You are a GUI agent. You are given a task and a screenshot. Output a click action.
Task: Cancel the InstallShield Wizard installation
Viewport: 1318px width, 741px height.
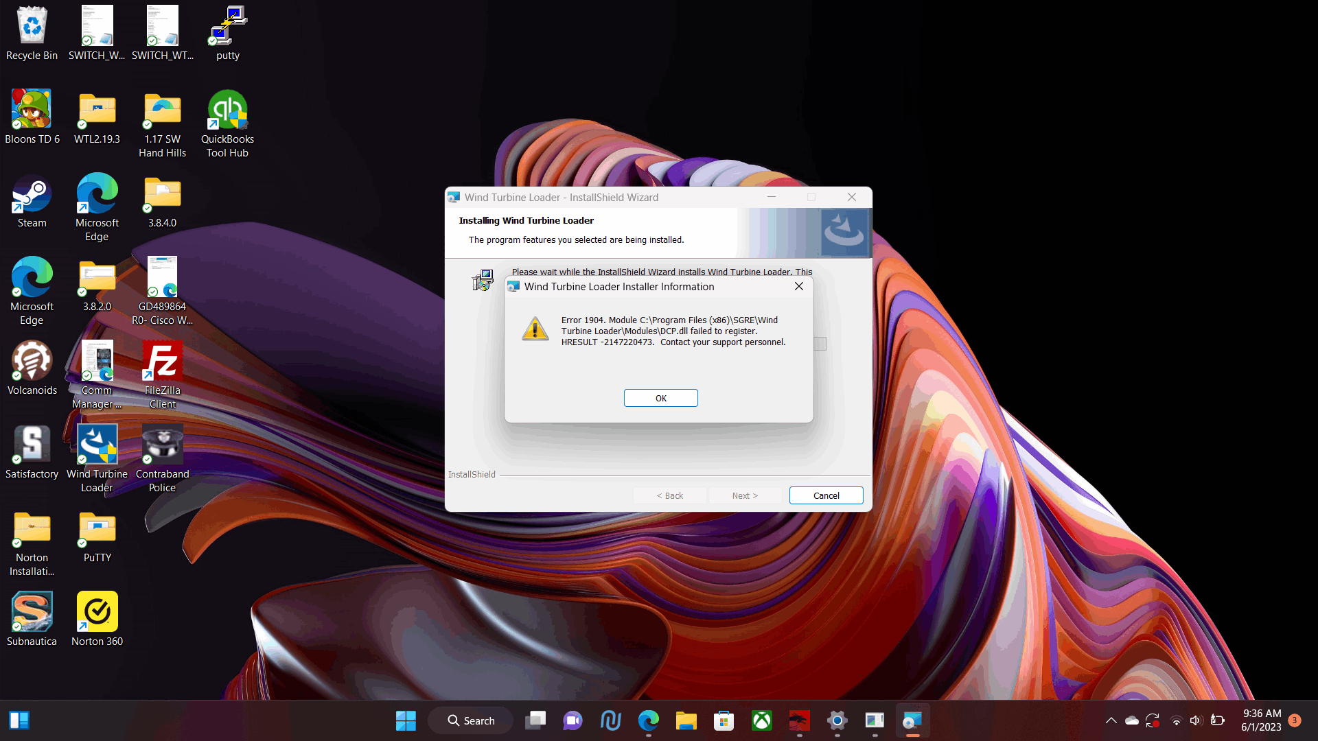tap(826, 495)
